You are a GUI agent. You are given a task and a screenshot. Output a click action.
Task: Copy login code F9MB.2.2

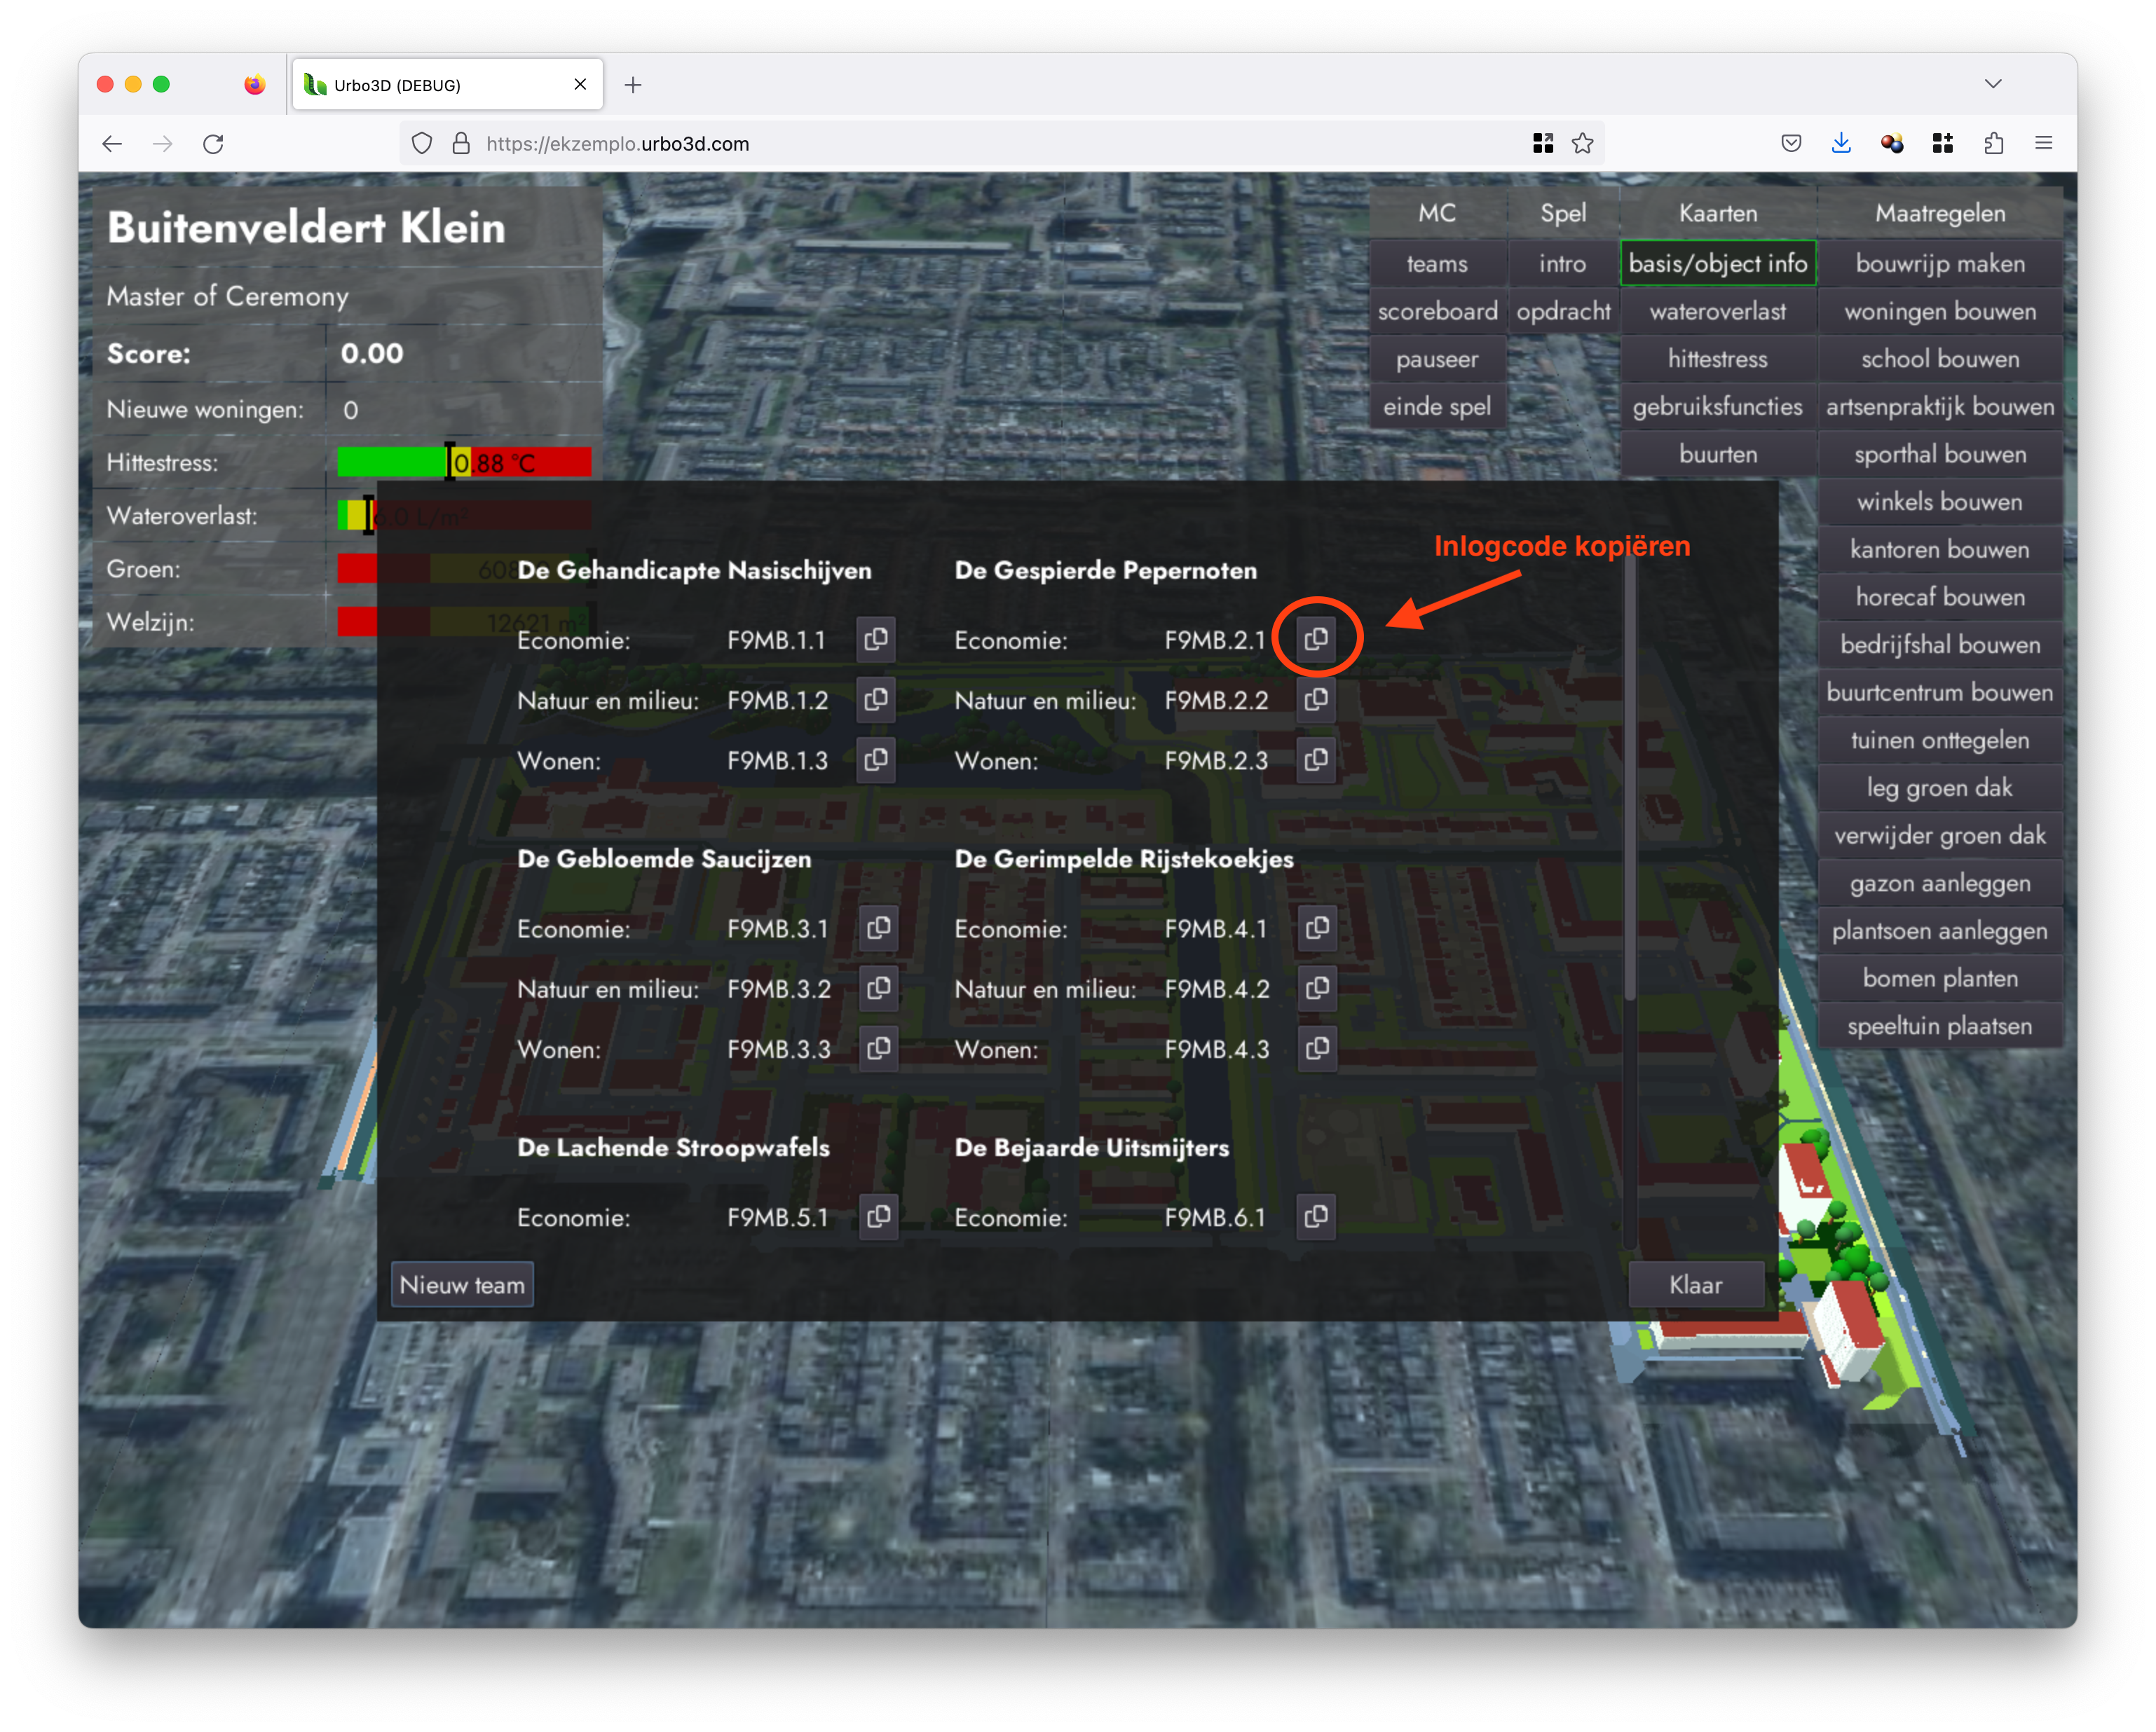coord(1317,699)
